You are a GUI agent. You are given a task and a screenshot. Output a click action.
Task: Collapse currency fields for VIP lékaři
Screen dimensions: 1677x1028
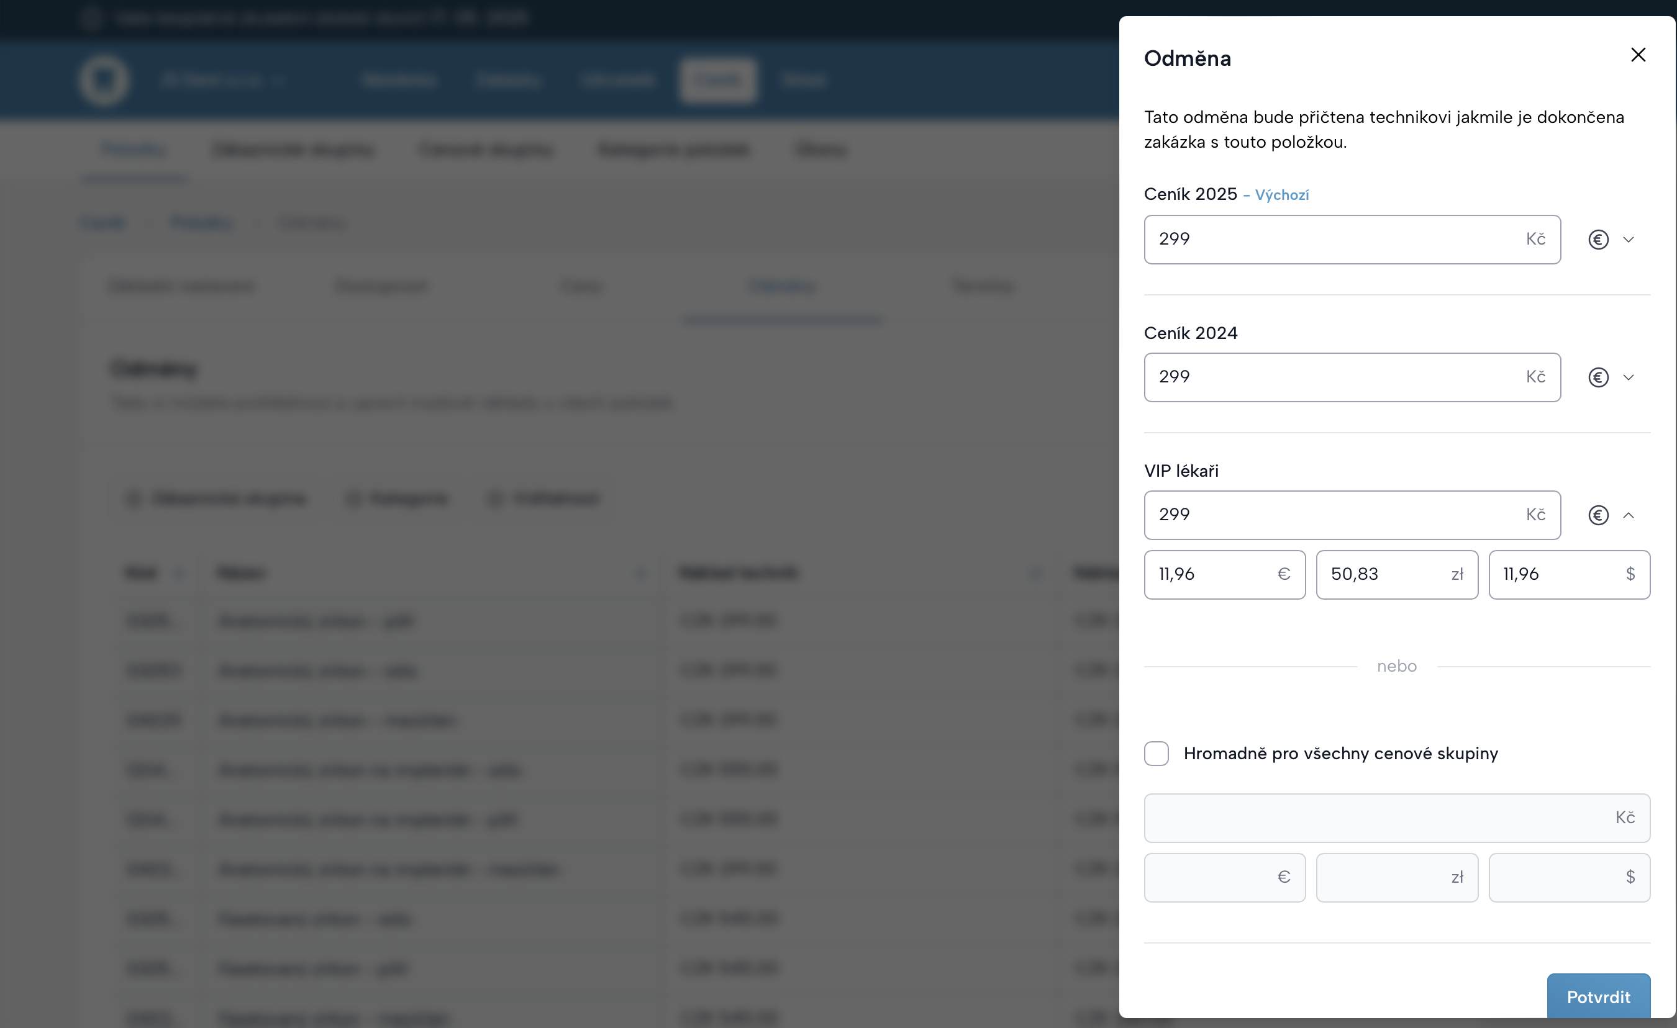point(1628,515)
